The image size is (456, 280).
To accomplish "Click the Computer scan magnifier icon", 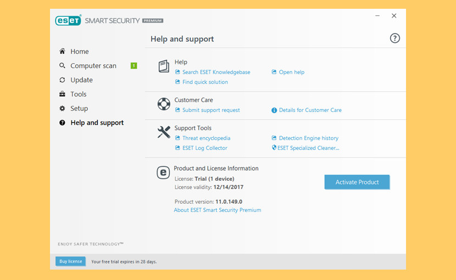I will point(62,66).
